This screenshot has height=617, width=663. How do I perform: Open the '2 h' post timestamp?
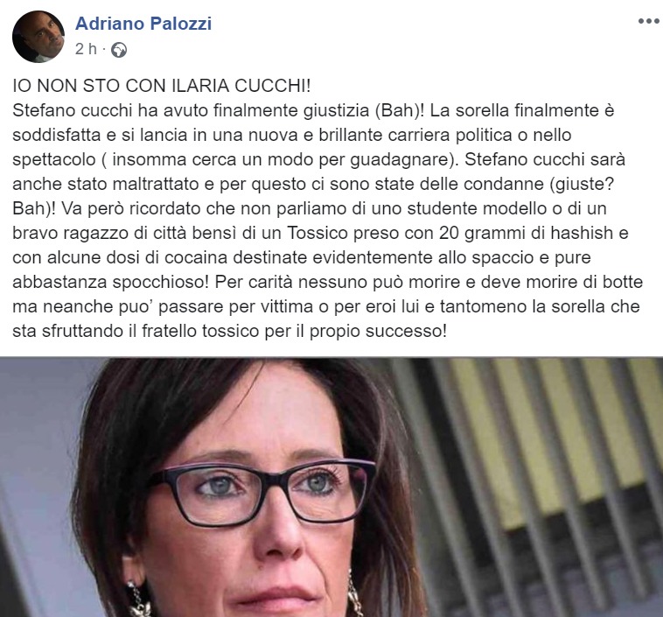(86, 49)
